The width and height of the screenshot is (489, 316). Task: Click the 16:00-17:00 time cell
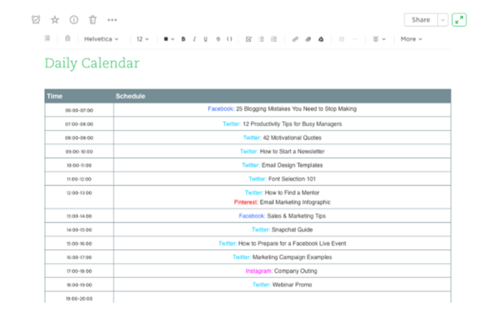coord(80,257)
